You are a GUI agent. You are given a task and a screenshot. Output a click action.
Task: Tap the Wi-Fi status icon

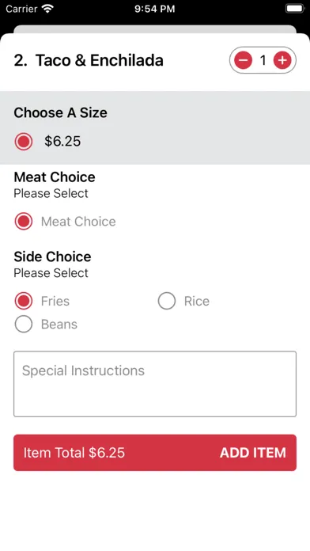tap(47, 9)
